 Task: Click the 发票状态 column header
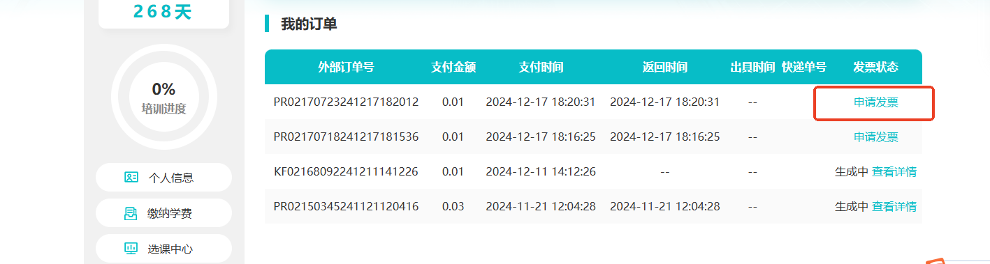click(875, 68)
